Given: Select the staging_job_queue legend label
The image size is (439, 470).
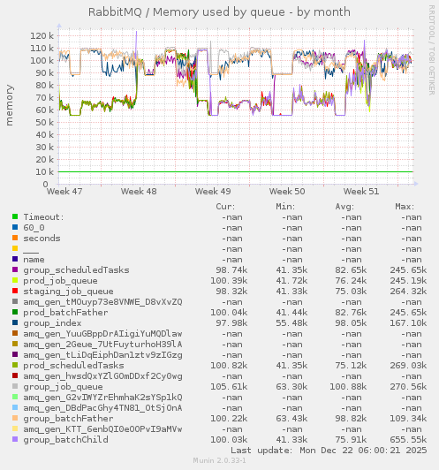Looking at the screenshot, I should pyautogui.click(x=68, y=292).
